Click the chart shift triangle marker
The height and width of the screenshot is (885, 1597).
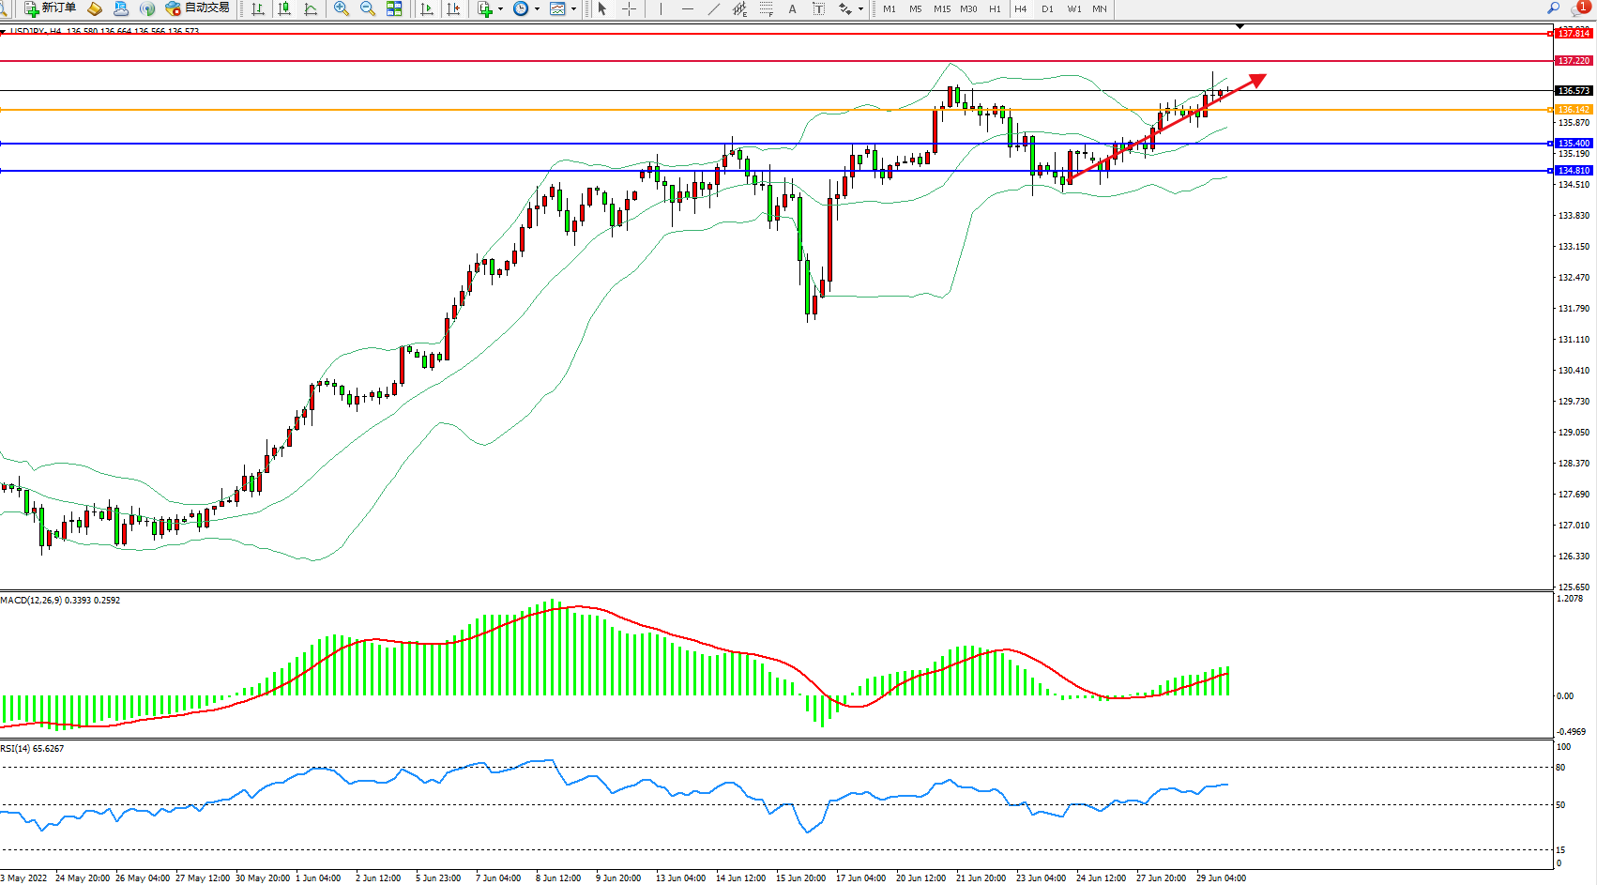[x=1240, y=26]
